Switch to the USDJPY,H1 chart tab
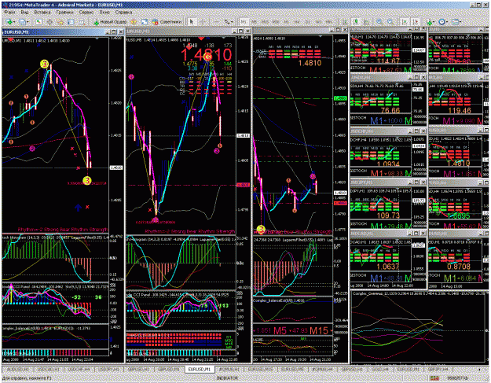 108,370
